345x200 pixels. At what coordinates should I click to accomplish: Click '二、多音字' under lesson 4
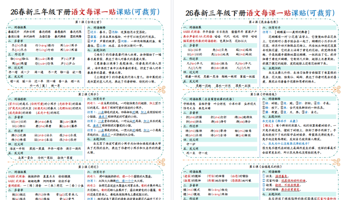(x=191, y=46)
